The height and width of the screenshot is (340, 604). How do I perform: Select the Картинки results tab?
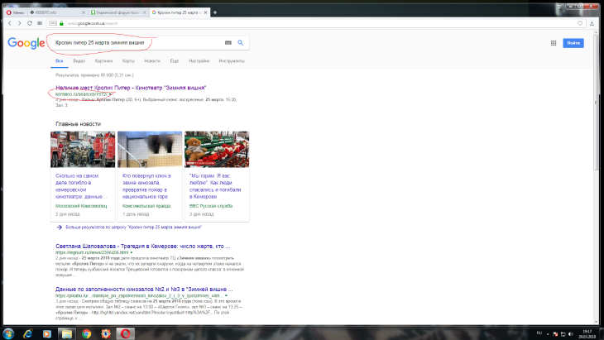tap(103, 61)
